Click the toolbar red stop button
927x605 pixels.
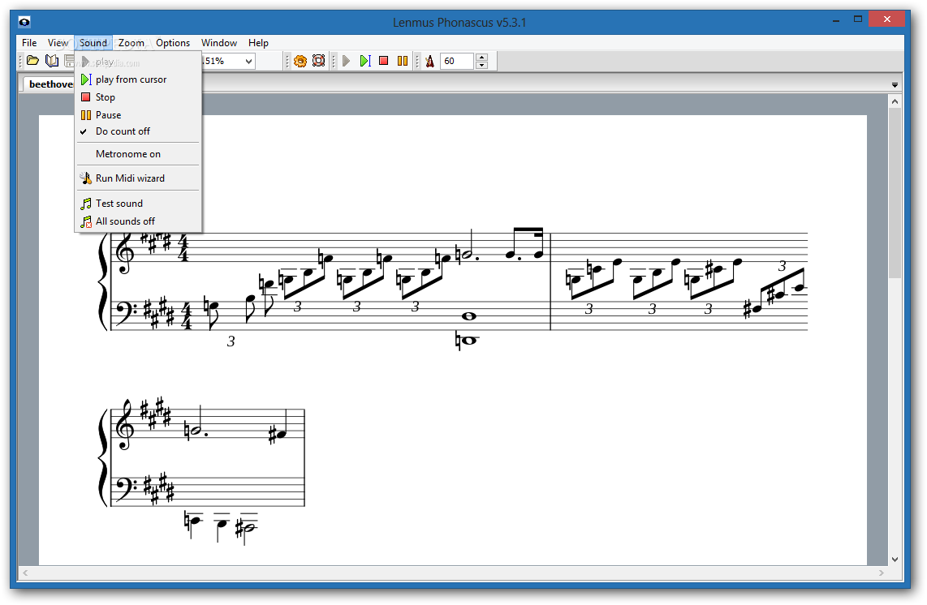[x=384, y=61]
